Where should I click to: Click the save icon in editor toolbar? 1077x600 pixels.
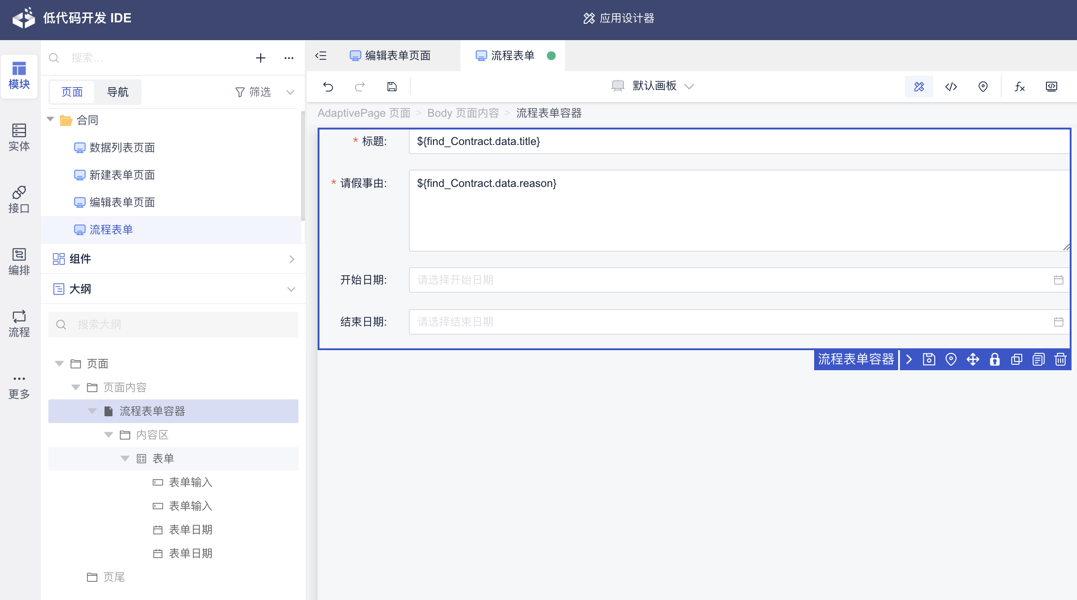click(392, 87)
